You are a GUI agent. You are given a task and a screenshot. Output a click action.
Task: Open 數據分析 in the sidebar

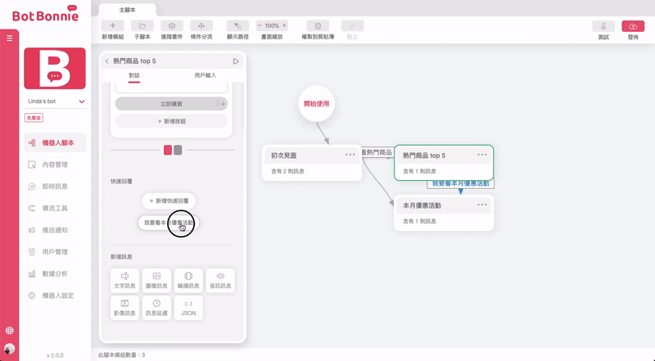click(x=55, y=273)
